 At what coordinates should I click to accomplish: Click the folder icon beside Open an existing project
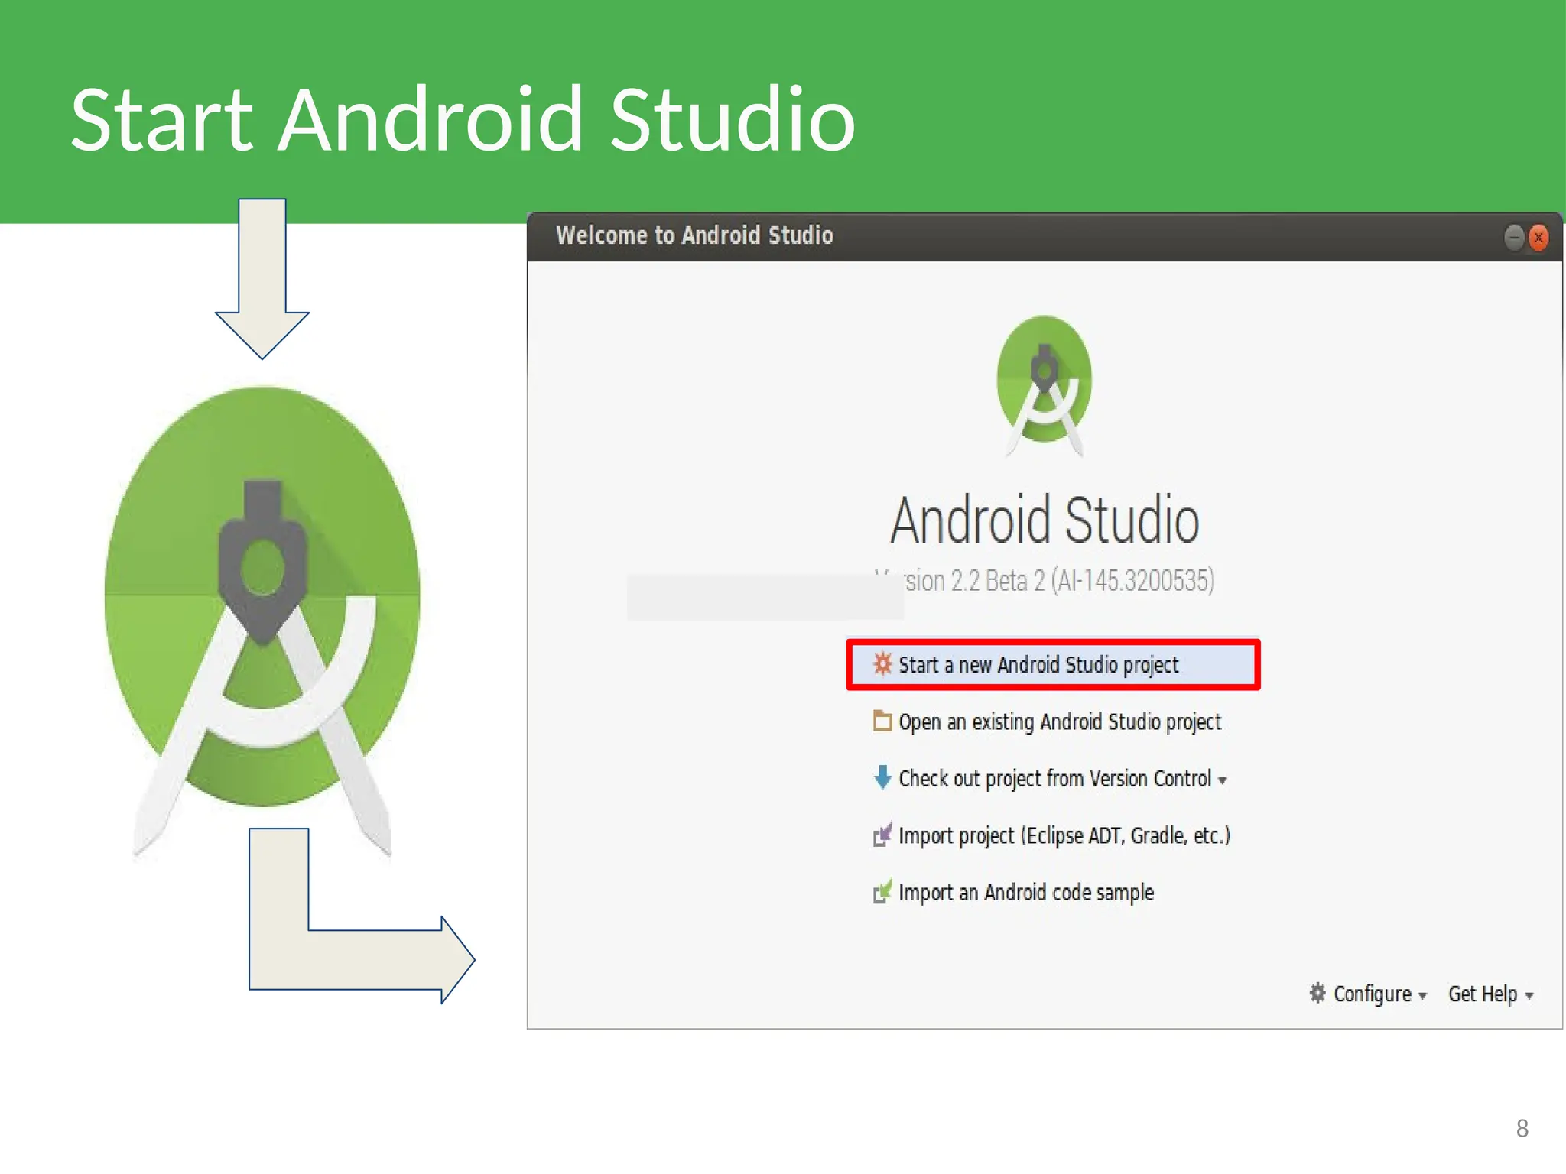click(882, 721)
